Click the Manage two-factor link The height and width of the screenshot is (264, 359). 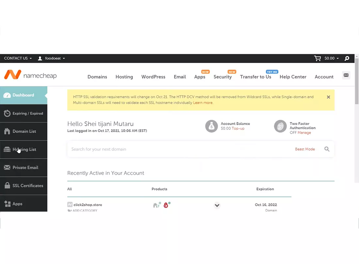click(x=304, y=133)
